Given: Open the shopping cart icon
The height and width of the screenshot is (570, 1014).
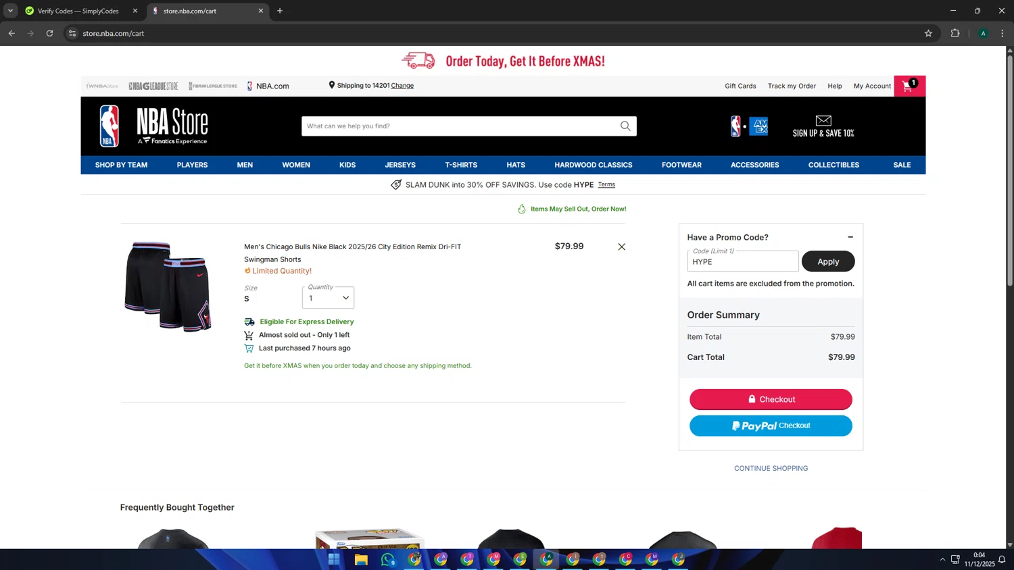Looking at the screenshot, I should 909,86.
